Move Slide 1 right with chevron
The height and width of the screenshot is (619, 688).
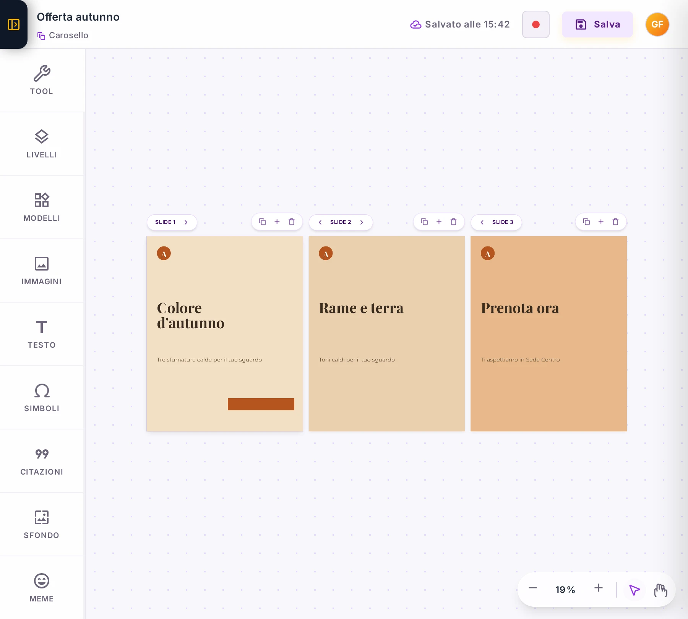(186, 222)
